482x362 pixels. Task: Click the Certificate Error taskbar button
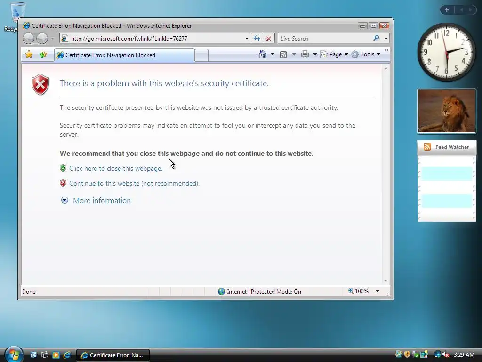coord(112,355)
